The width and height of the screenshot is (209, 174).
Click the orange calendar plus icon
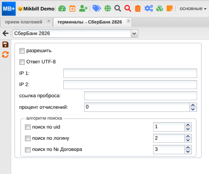(x=72, y=9)
